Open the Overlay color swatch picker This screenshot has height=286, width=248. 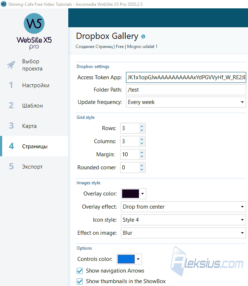[134, 194]
